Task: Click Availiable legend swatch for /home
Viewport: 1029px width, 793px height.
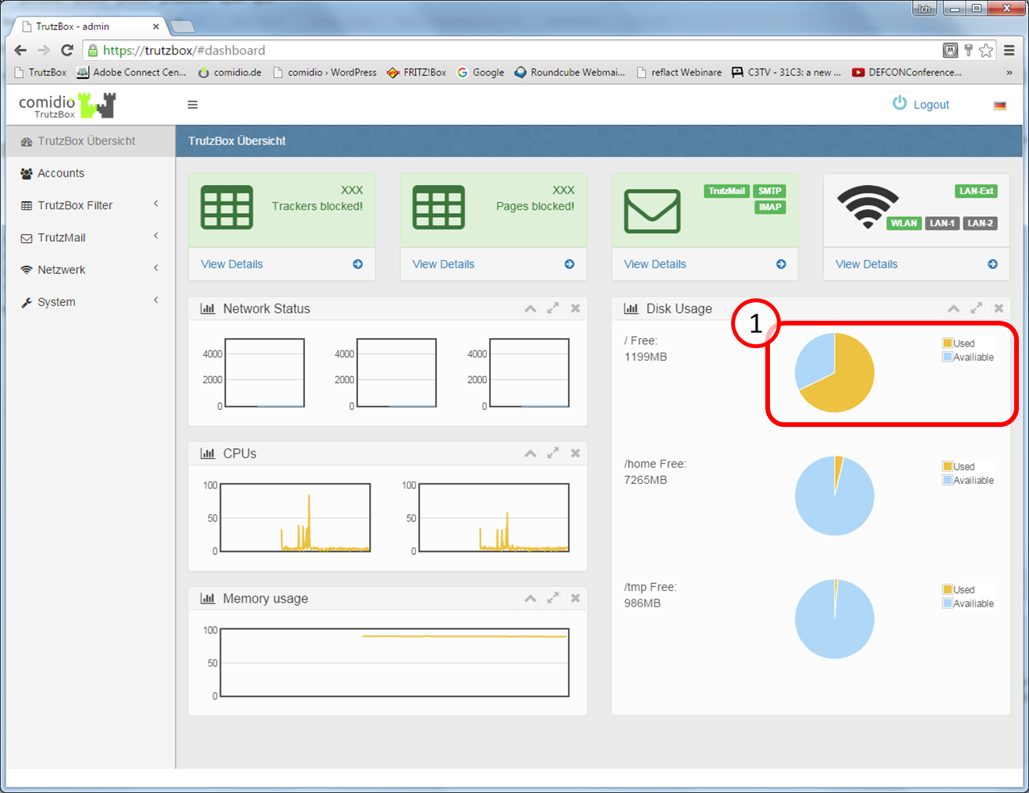Action: [947, 480]
